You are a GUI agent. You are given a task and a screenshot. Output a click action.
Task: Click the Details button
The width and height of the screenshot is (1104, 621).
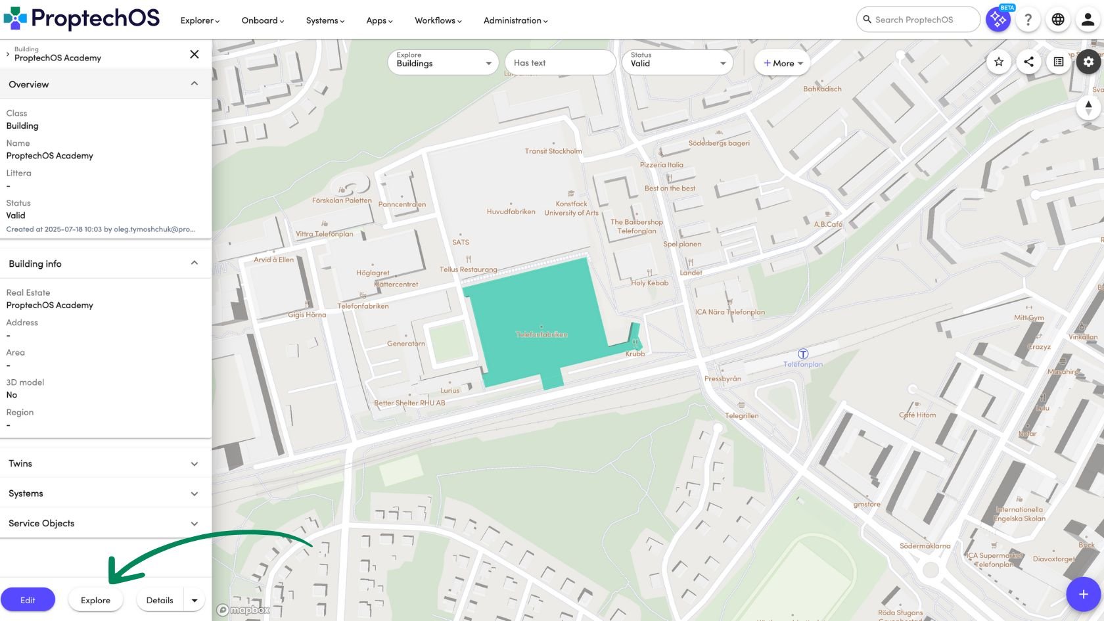(160, 600)
